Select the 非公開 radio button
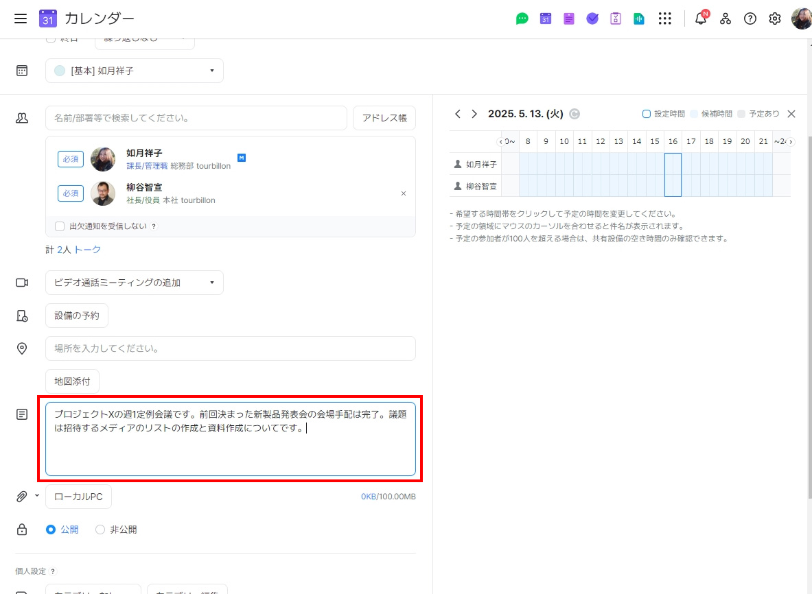This screenshot has height=594, width=812. 100,530
